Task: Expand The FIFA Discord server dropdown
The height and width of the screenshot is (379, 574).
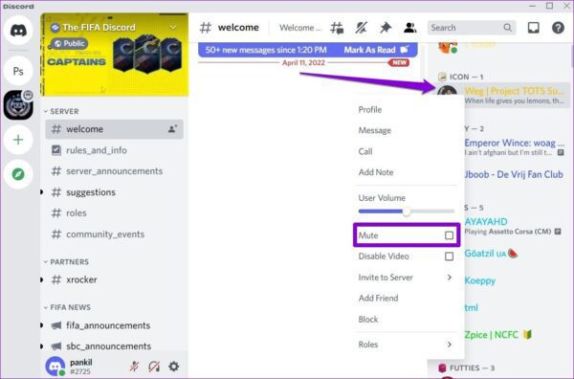Action: point(173,27)
